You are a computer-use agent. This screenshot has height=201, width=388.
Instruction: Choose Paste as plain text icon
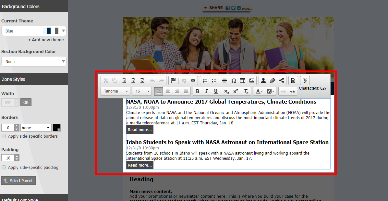[x=133, y=81]
